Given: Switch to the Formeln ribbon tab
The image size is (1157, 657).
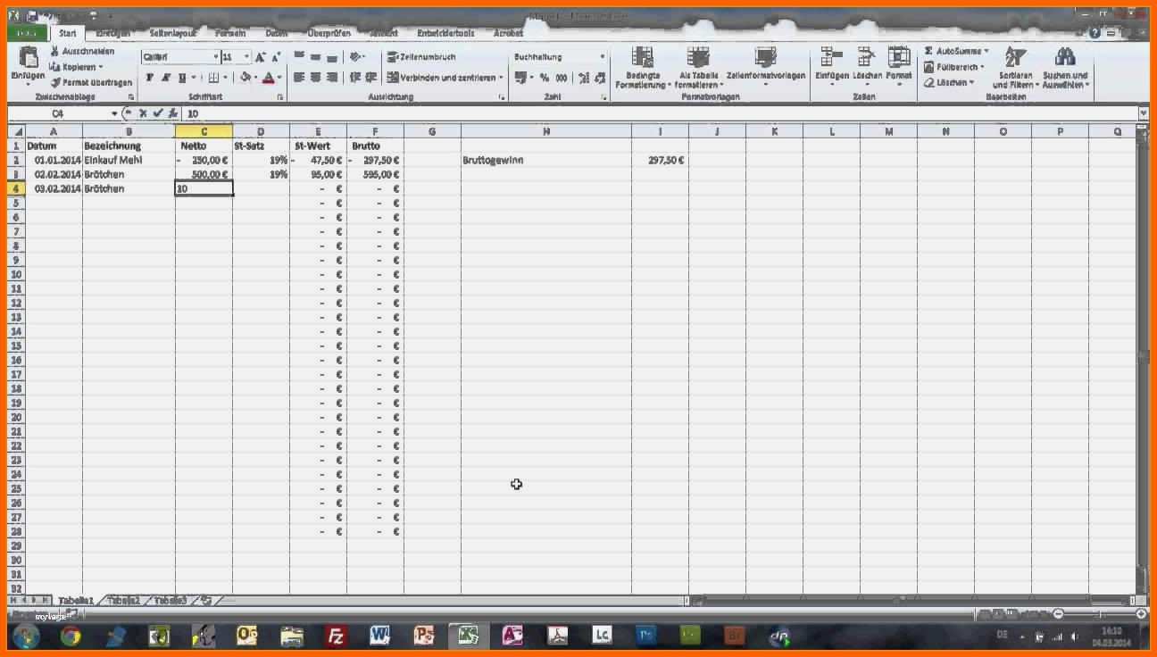Looking at the screenshot, I should (230, 33).
